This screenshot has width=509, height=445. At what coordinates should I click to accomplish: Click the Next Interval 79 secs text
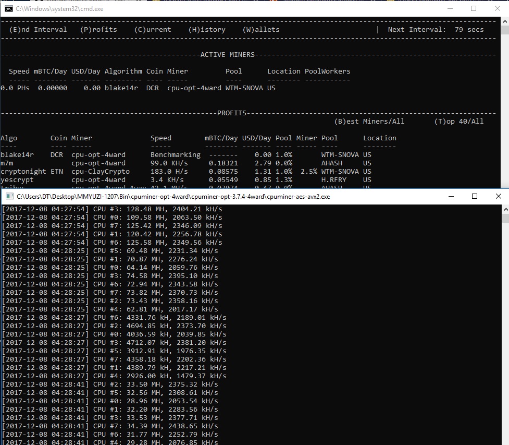click(436, 30)
